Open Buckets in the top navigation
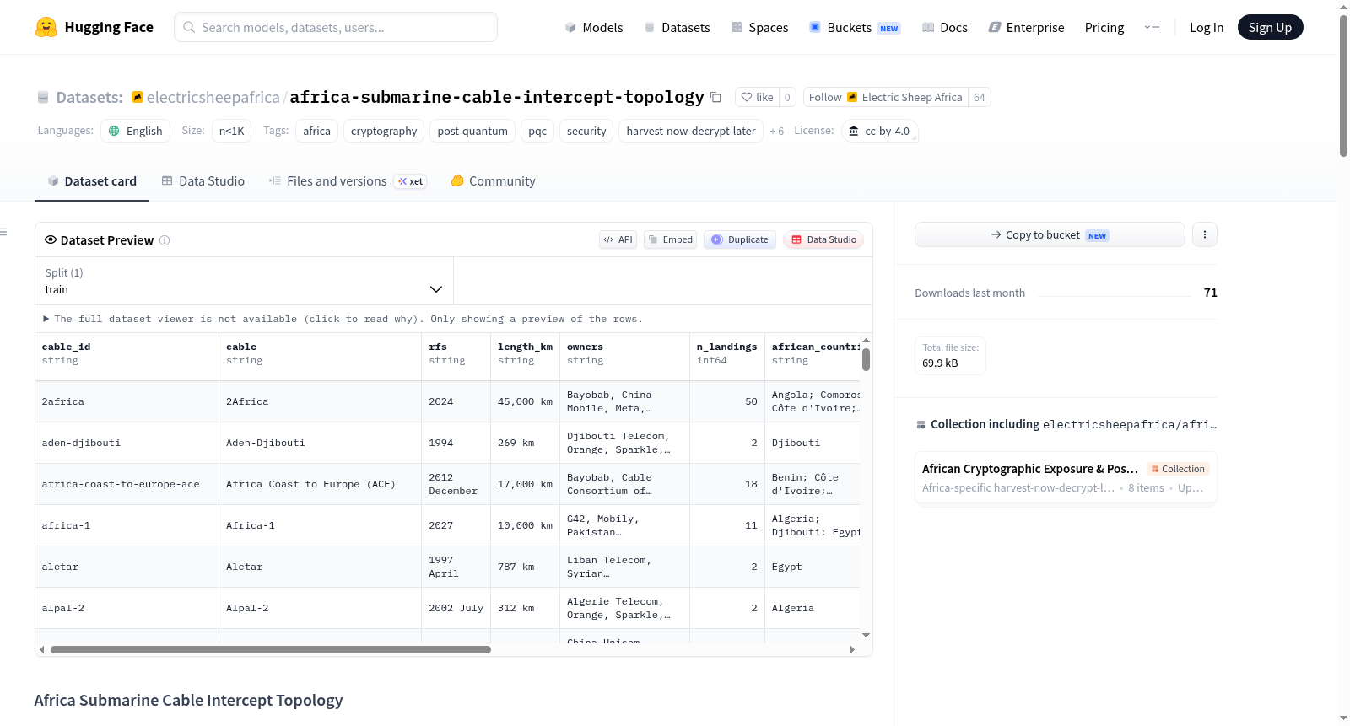 tap(855, 27)
